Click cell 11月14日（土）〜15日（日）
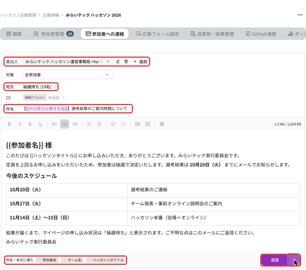The height and width of the screenshot is (270, 306). point(67,218)
